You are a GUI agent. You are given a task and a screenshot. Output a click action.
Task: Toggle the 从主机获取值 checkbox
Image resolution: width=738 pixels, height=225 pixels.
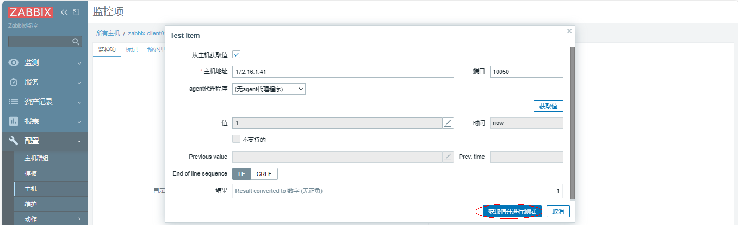[x=236, y=54]
